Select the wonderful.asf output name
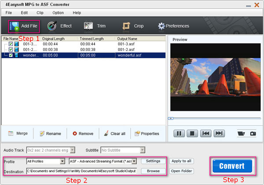The image size is (264, 185). click(129, 55)
